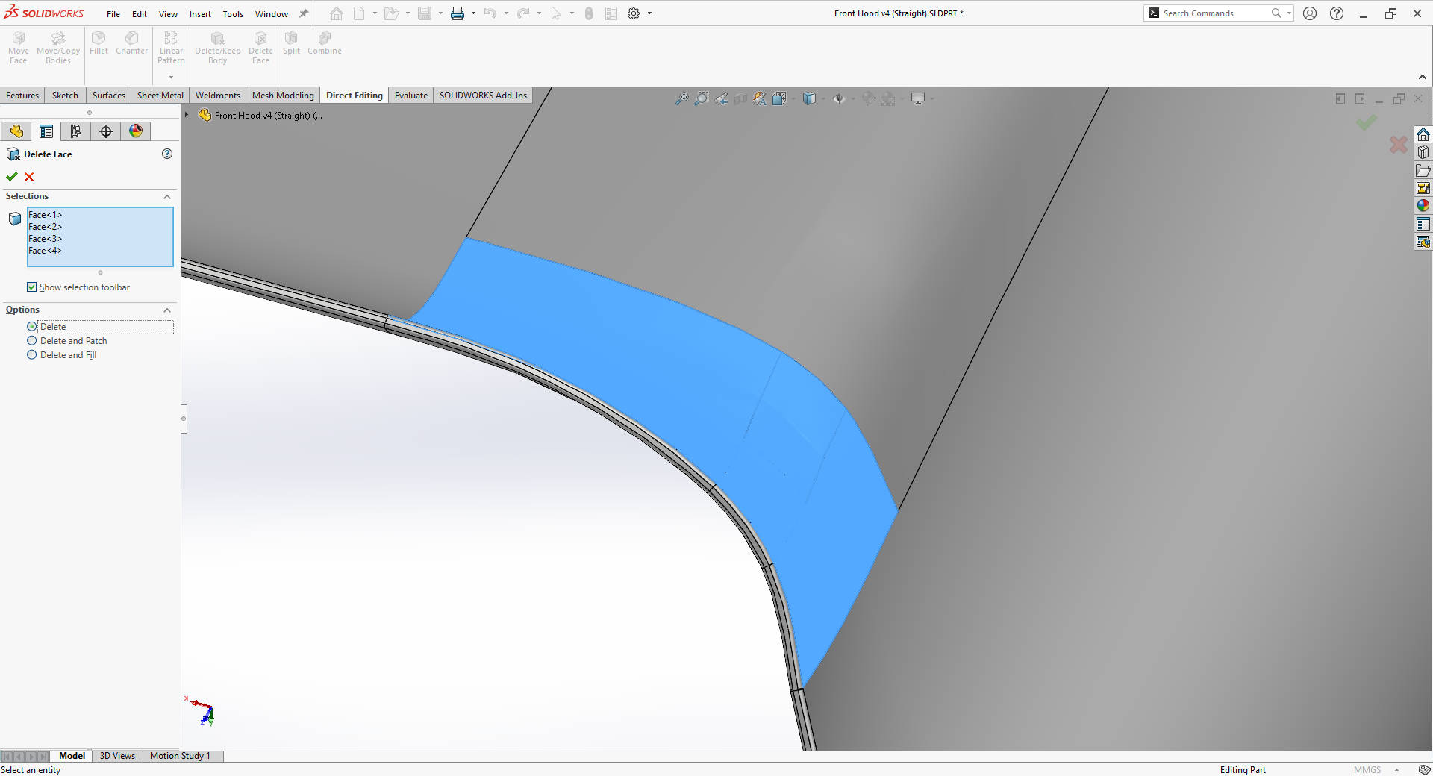Open the Custom Properties panel icon
This screenshot has width=1433, height=776.
click(1423, 223)
